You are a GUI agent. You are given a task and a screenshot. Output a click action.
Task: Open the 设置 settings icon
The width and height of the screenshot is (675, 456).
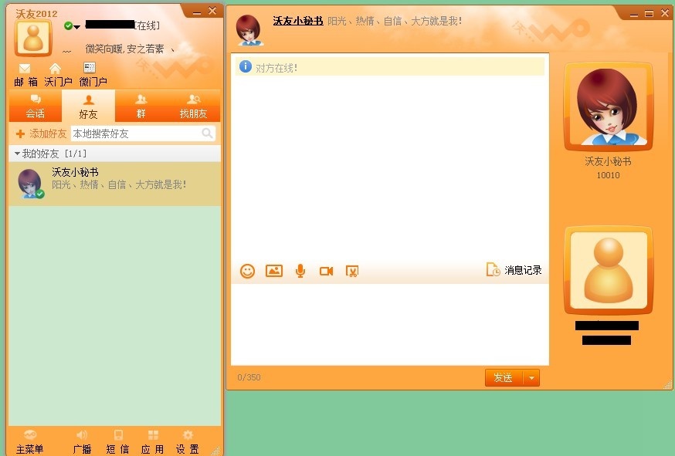(188, 442)
